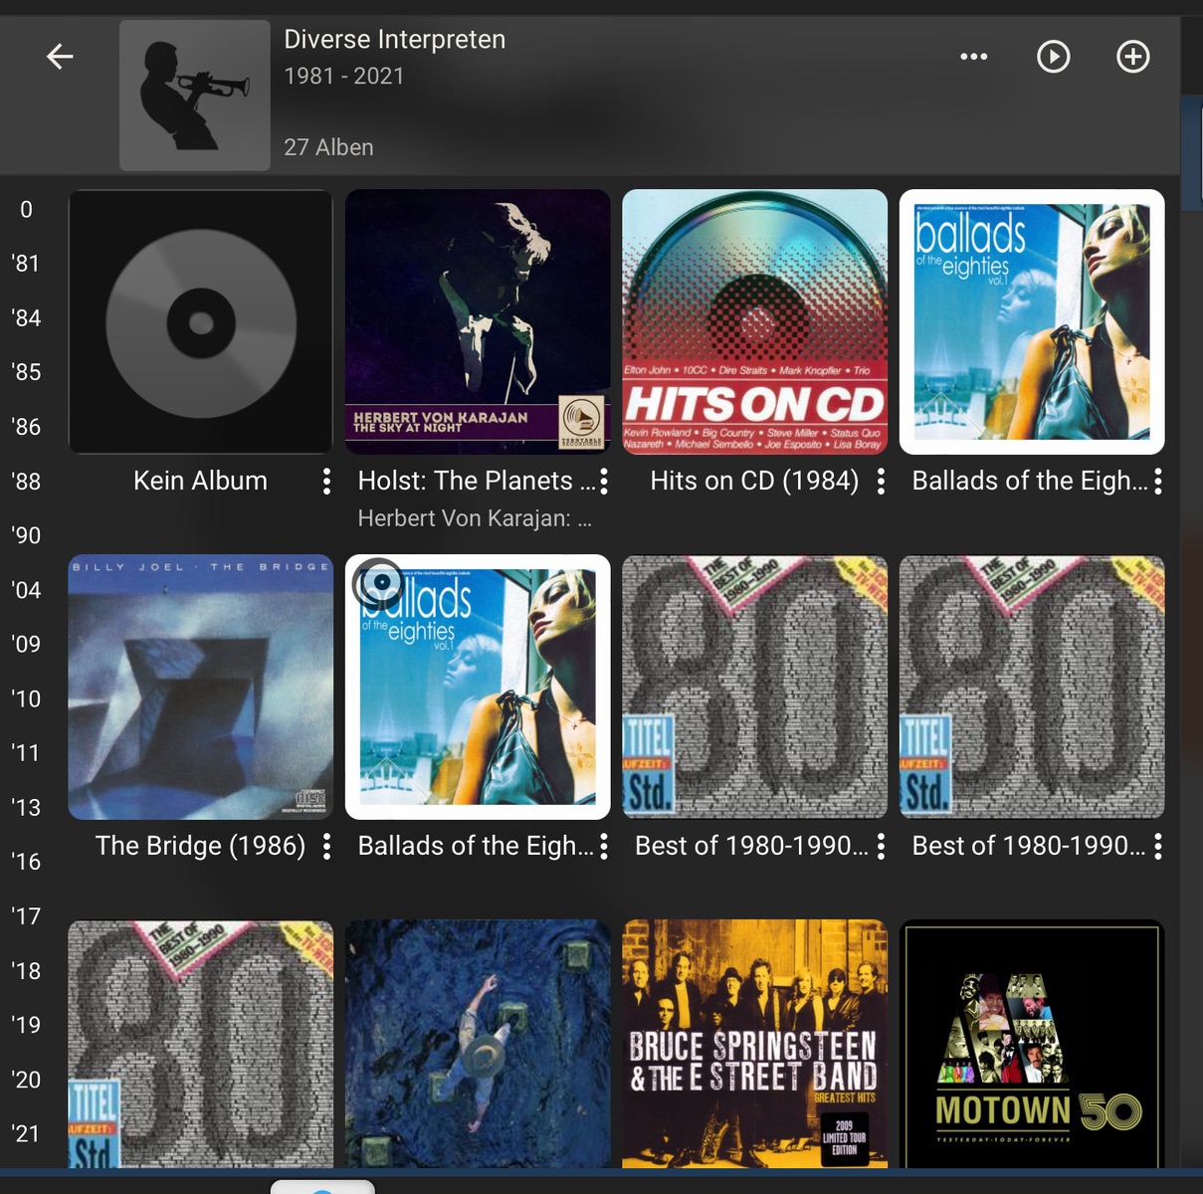Select the Hits on CD (1984) title

tap(754, 482)
